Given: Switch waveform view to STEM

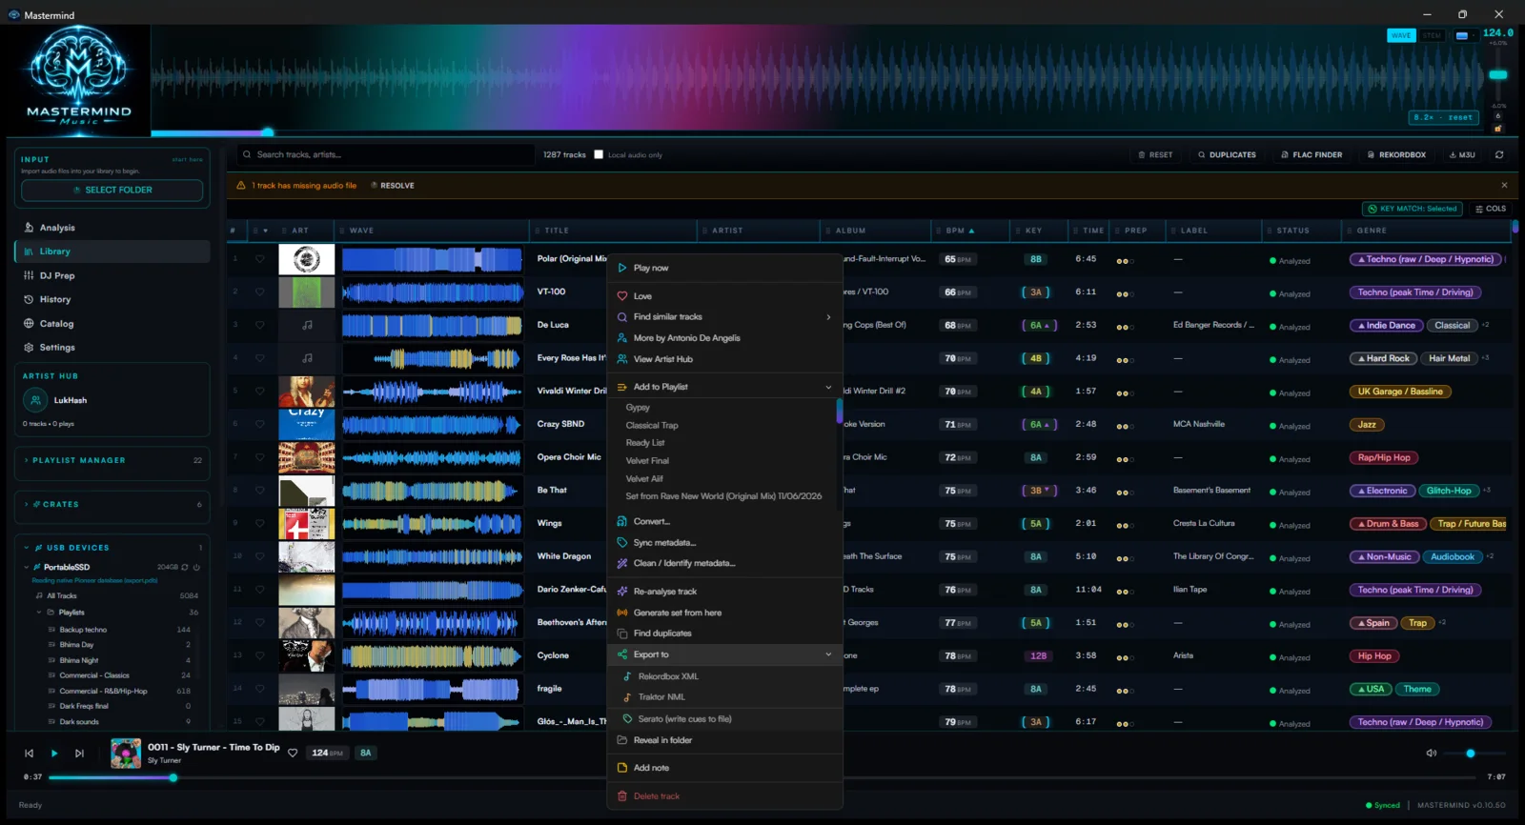Looking at the screenshot, I should [x=1433, y=35].
